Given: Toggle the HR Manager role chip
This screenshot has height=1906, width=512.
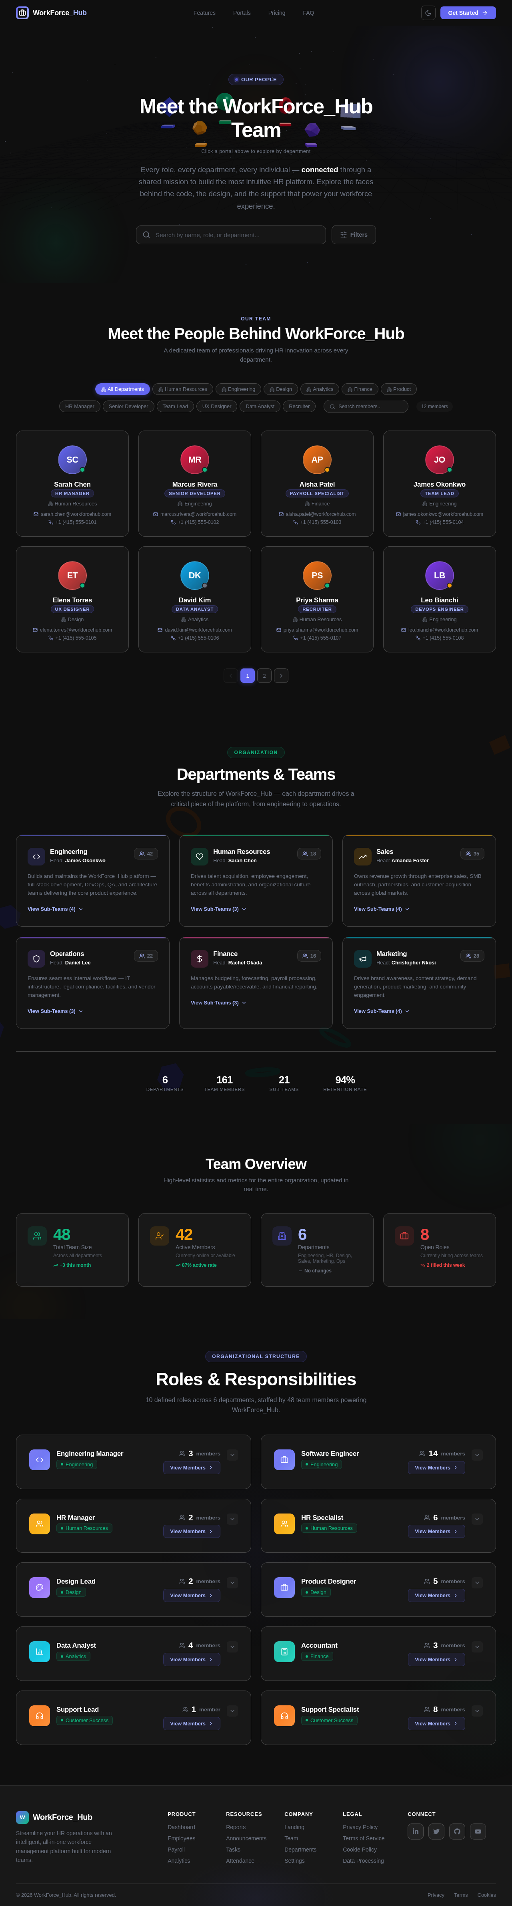Looking at the screenshot, I should pos(80,406).
